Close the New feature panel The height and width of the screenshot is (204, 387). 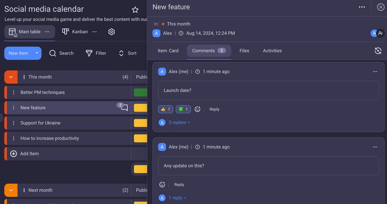coord(381,7)
